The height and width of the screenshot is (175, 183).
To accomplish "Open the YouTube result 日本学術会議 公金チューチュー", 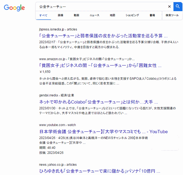I will 104,132.
